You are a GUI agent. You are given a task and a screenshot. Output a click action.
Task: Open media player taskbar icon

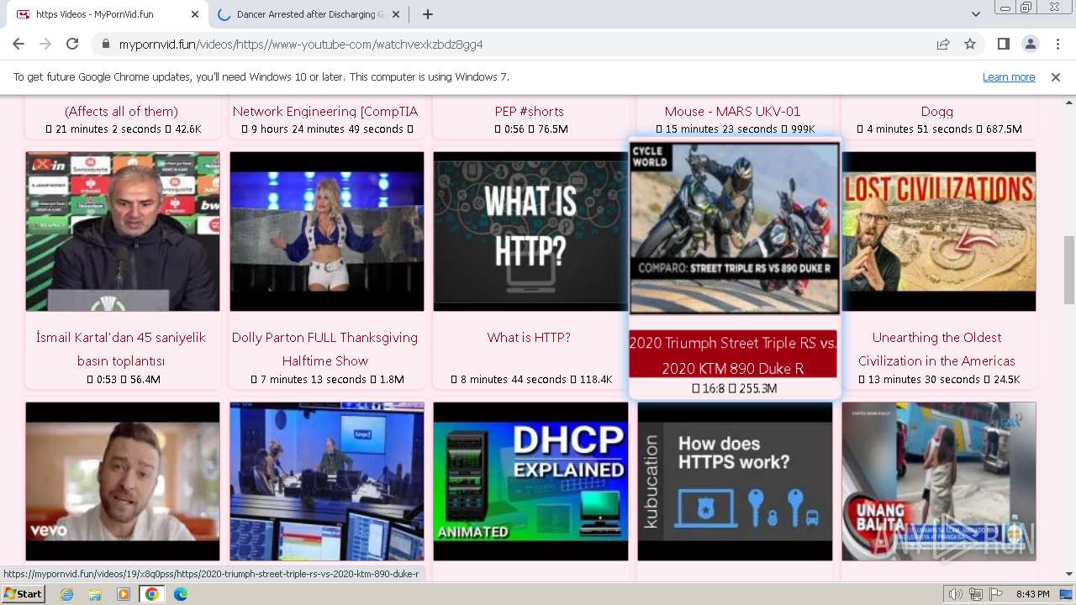click(x=124, y=594)
